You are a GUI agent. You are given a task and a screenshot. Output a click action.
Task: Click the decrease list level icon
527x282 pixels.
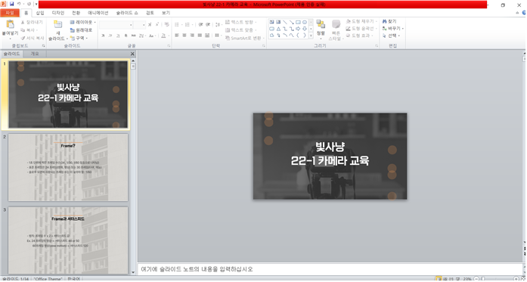coord(200,24)
